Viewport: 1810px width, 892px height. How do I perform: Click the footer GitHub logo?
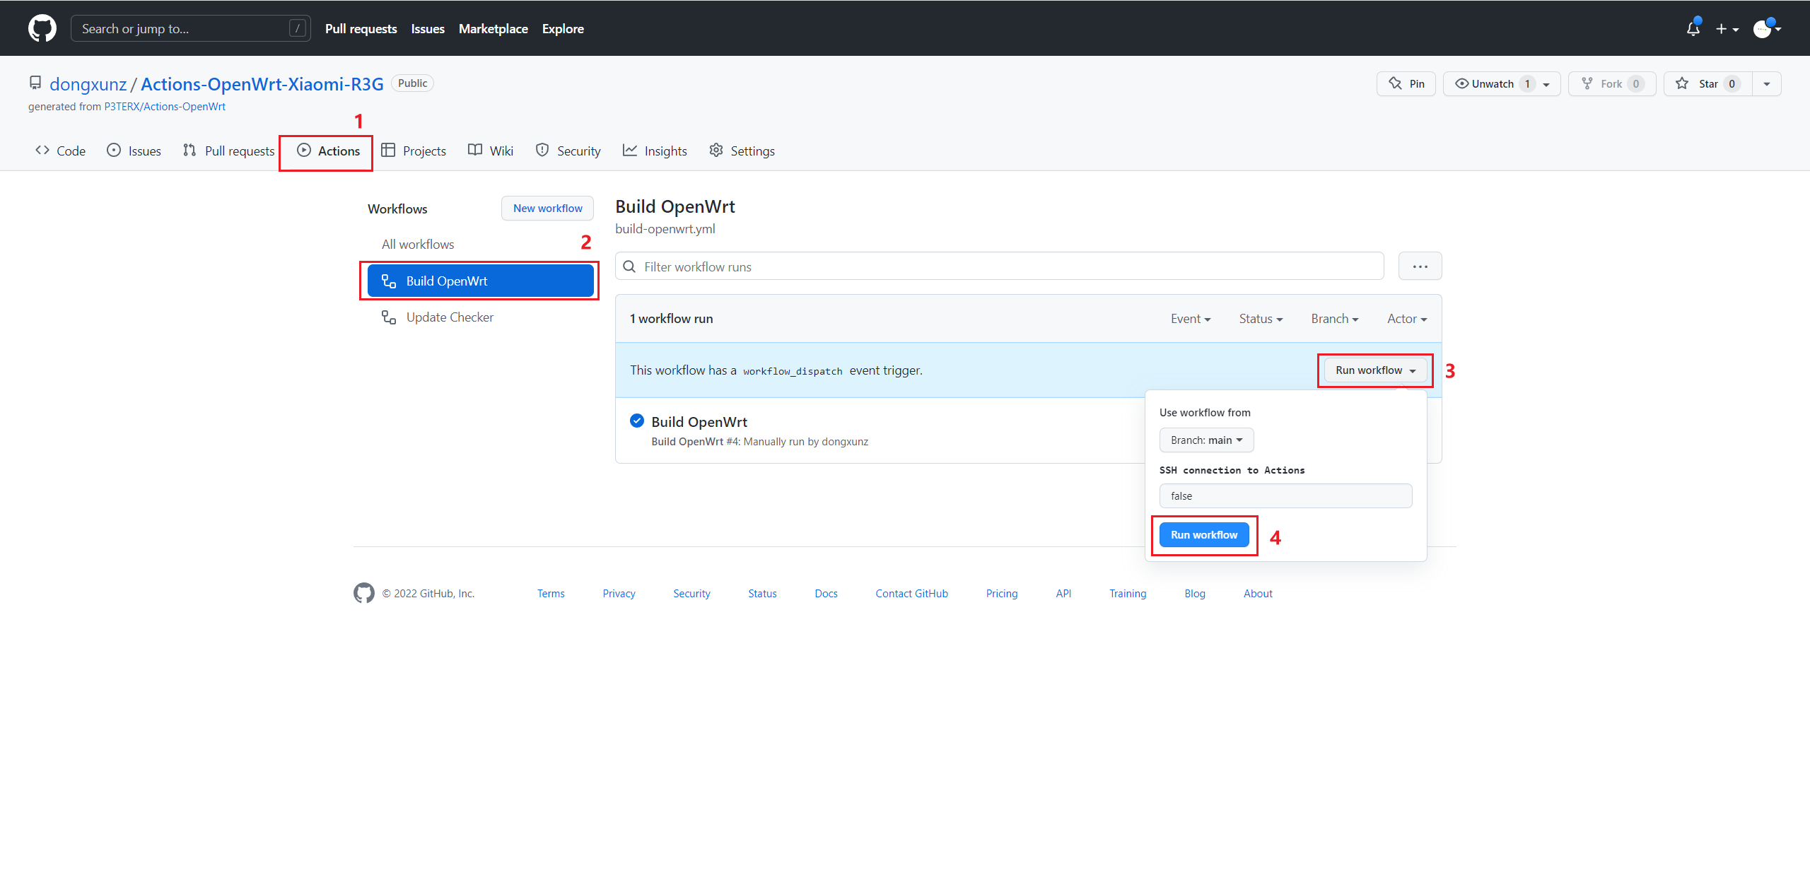click(364, 593)
